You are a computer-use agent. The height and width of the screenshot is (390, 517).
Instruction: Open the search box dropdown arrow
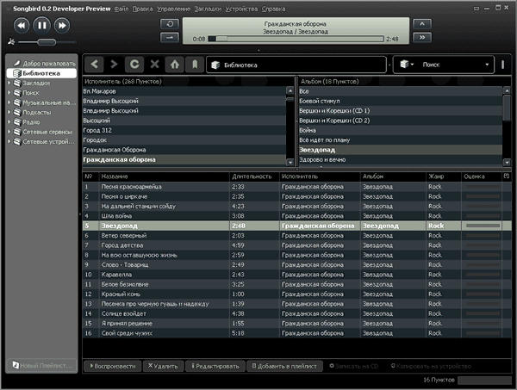coord(487,65)
